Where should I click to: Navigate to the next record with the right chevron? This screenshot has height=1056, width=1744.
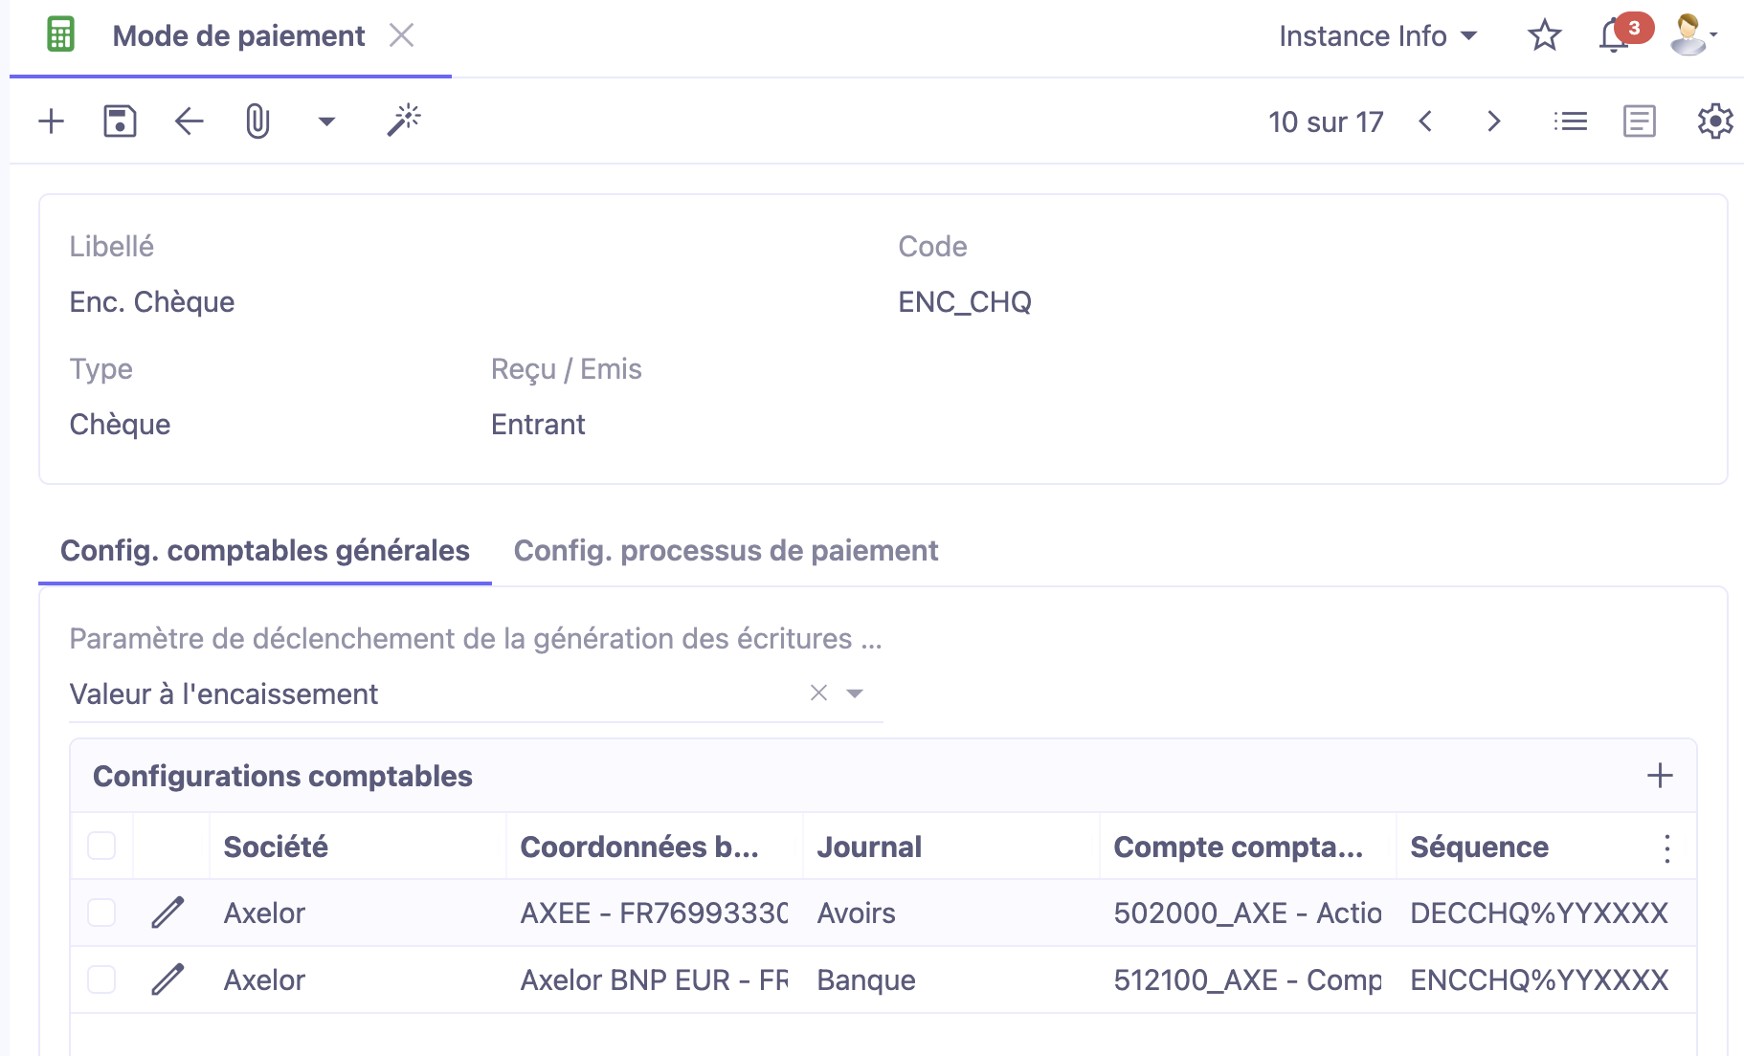(x=1493, y=121)
